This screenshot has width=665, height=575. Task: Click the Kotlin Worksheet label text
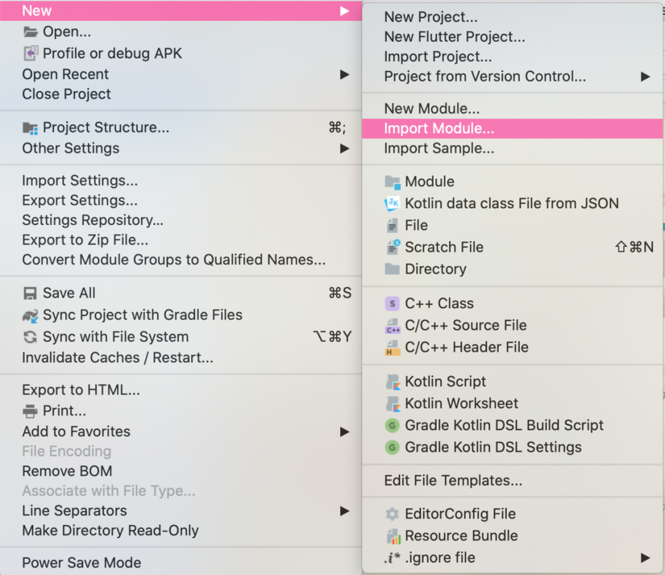[x=461, y=404]
